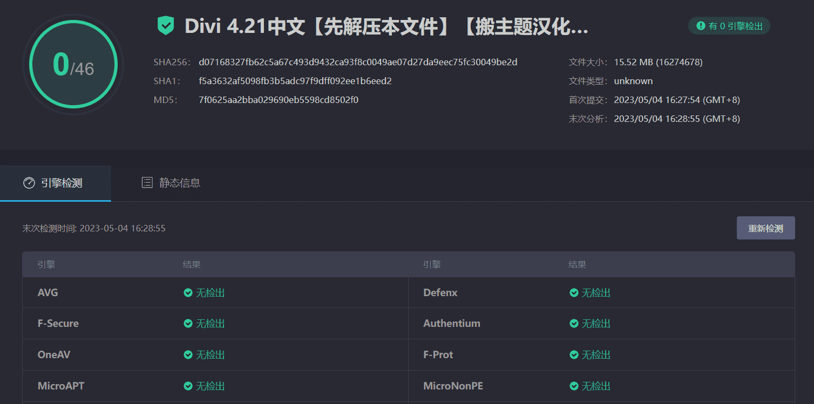814x404 pixels.
Task: Click the 无检出 result for MicroAPT
Action: point(210,386)
